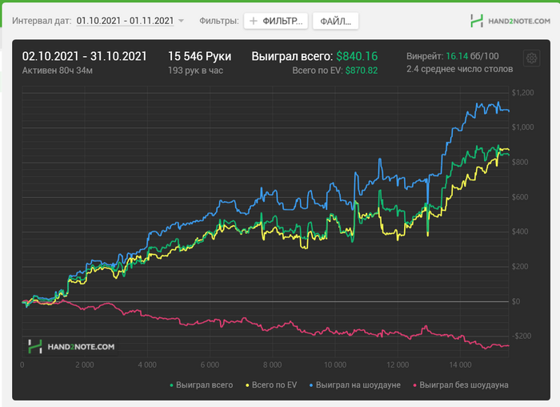Click the yellow Всего по EV legend dot

(x=247, y=385)
